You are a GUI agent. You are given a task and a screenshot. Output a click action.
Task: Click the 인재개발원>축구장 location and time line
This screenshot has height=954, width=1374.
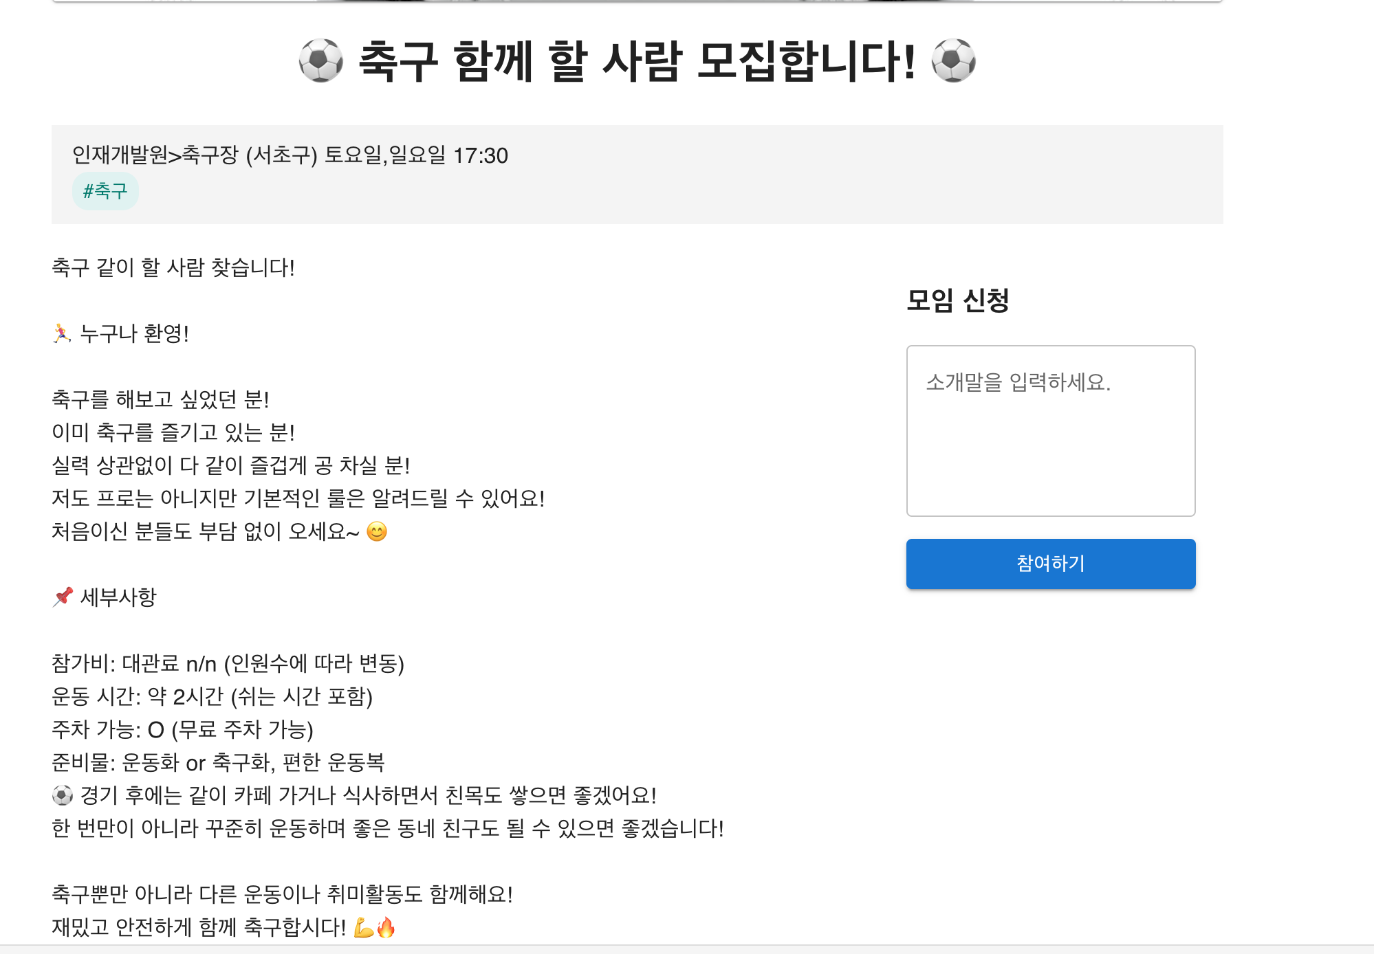(290, 155)
